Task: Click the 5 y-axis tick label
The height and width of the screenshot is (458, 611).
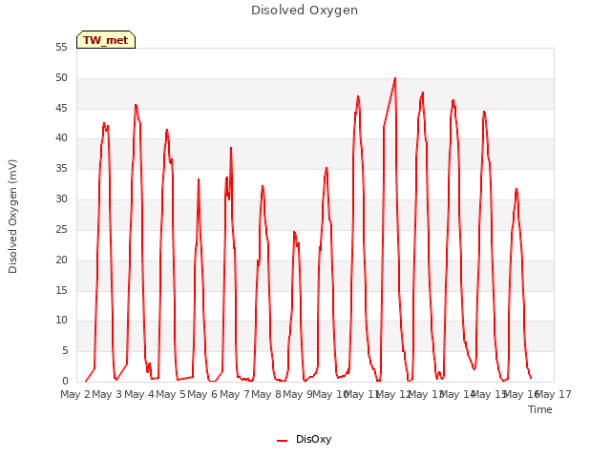Action: click(x=65, y=351)
